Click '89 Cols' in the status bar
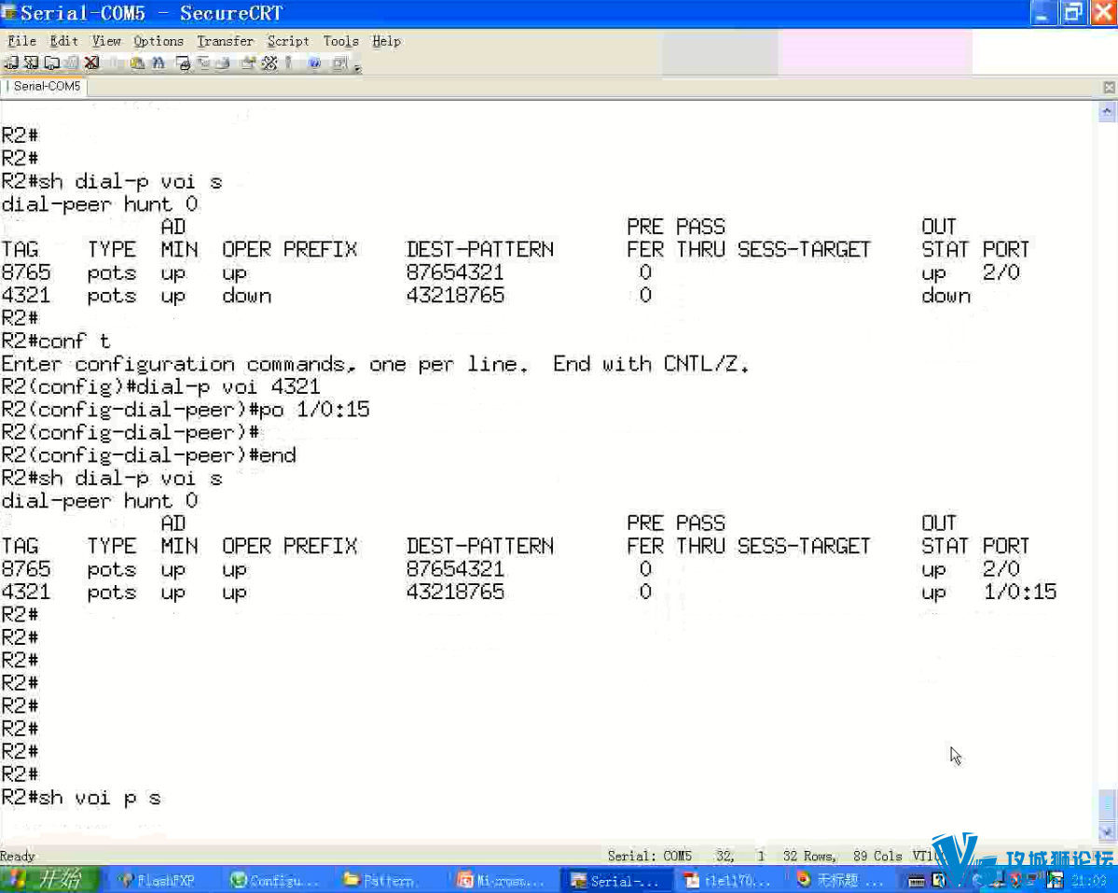Viewport: 1118px width, 893px height. point(877,855)
